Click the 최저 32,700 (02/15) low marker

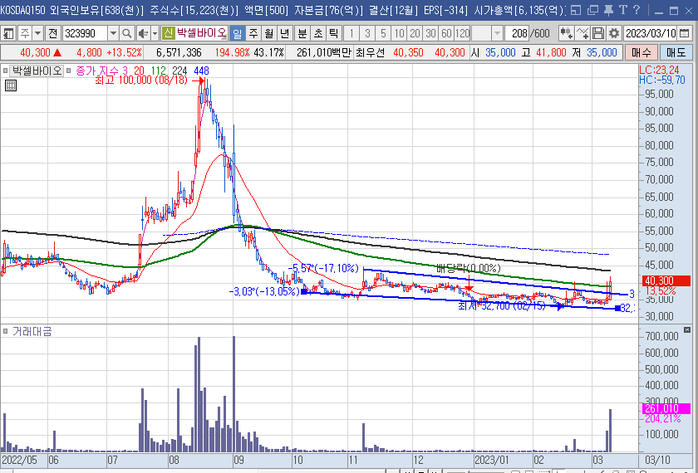click(x=502, y=306)
